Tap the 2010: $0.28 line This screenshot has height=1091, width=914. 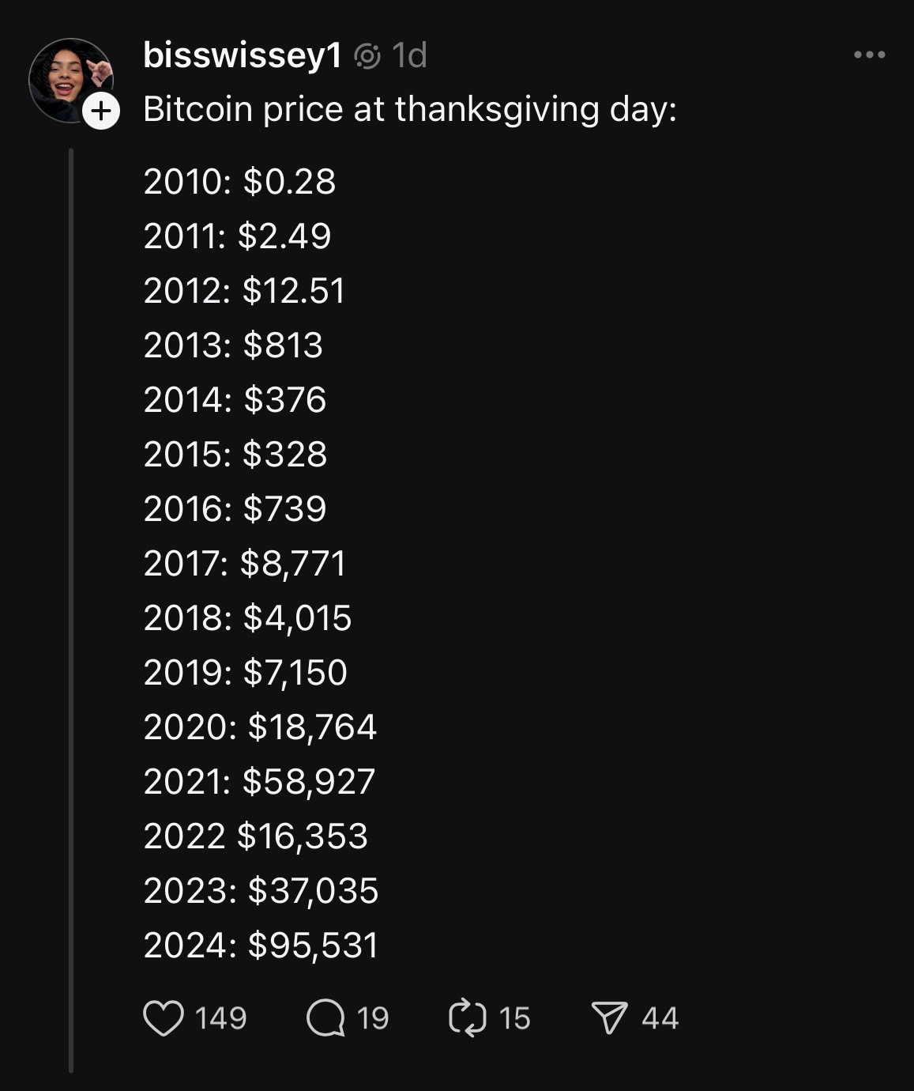click(239, 181)
